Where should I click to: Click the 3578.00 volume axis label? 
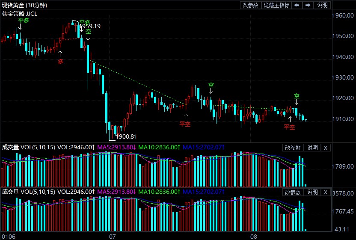[343, 193]
